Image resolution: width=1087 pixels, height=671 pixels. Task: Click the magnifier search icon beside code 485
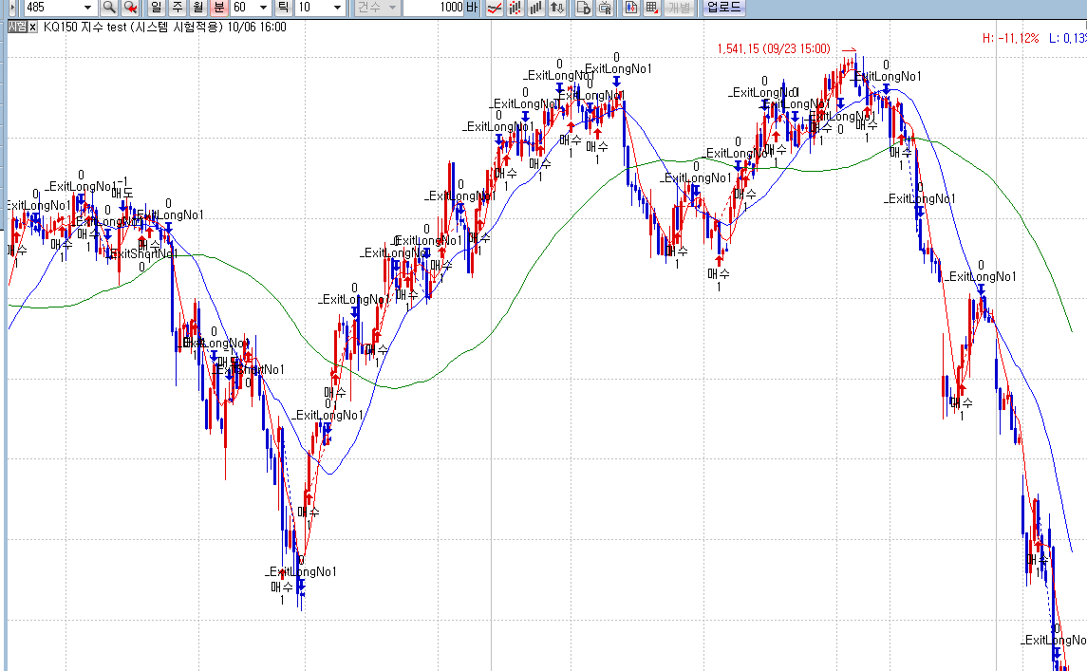click(x=109, y=8)
